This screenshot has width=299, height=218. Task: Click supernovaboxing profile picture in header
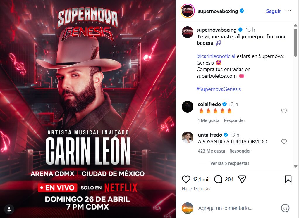click(x=188, y=11)
